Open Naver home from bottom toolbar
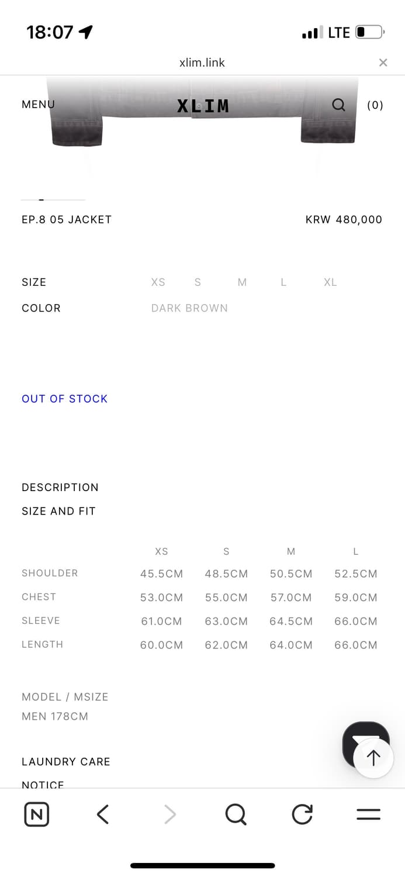 [x=37, y=814]
